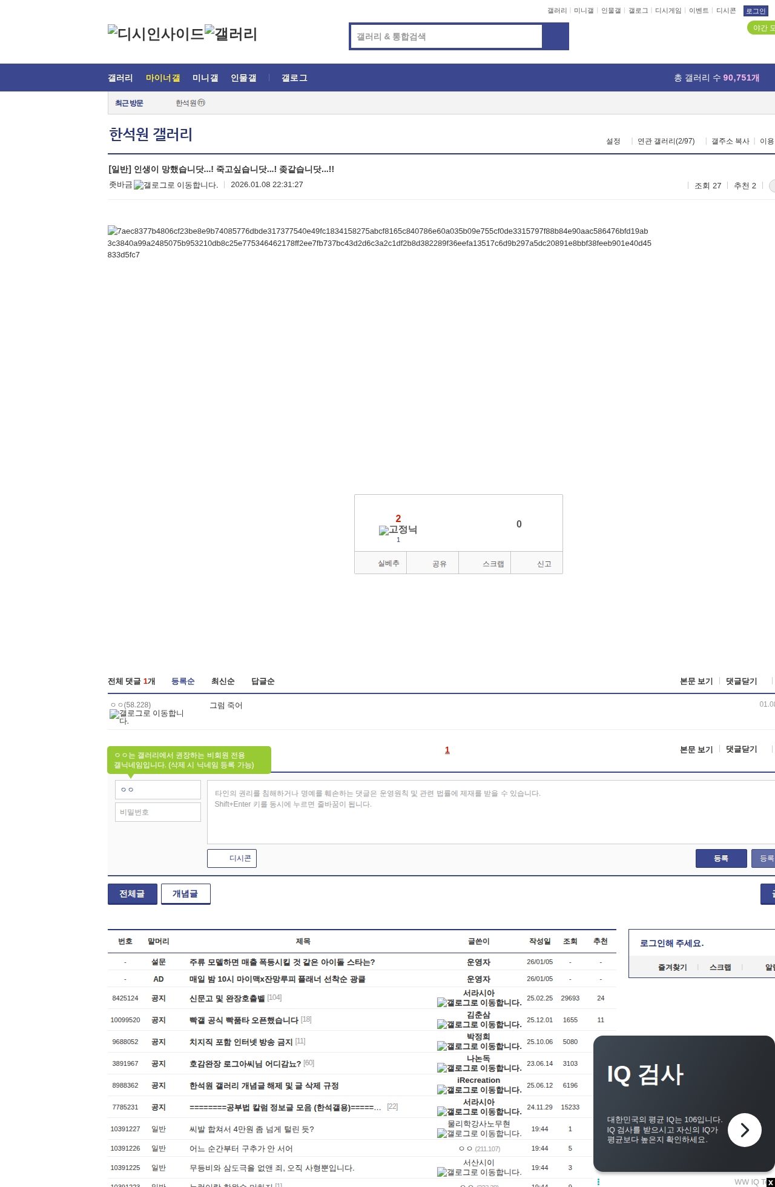This screenshot has height=1187, width=775.
Task: Click the 스크랩 button under the post
Action: 485,563
